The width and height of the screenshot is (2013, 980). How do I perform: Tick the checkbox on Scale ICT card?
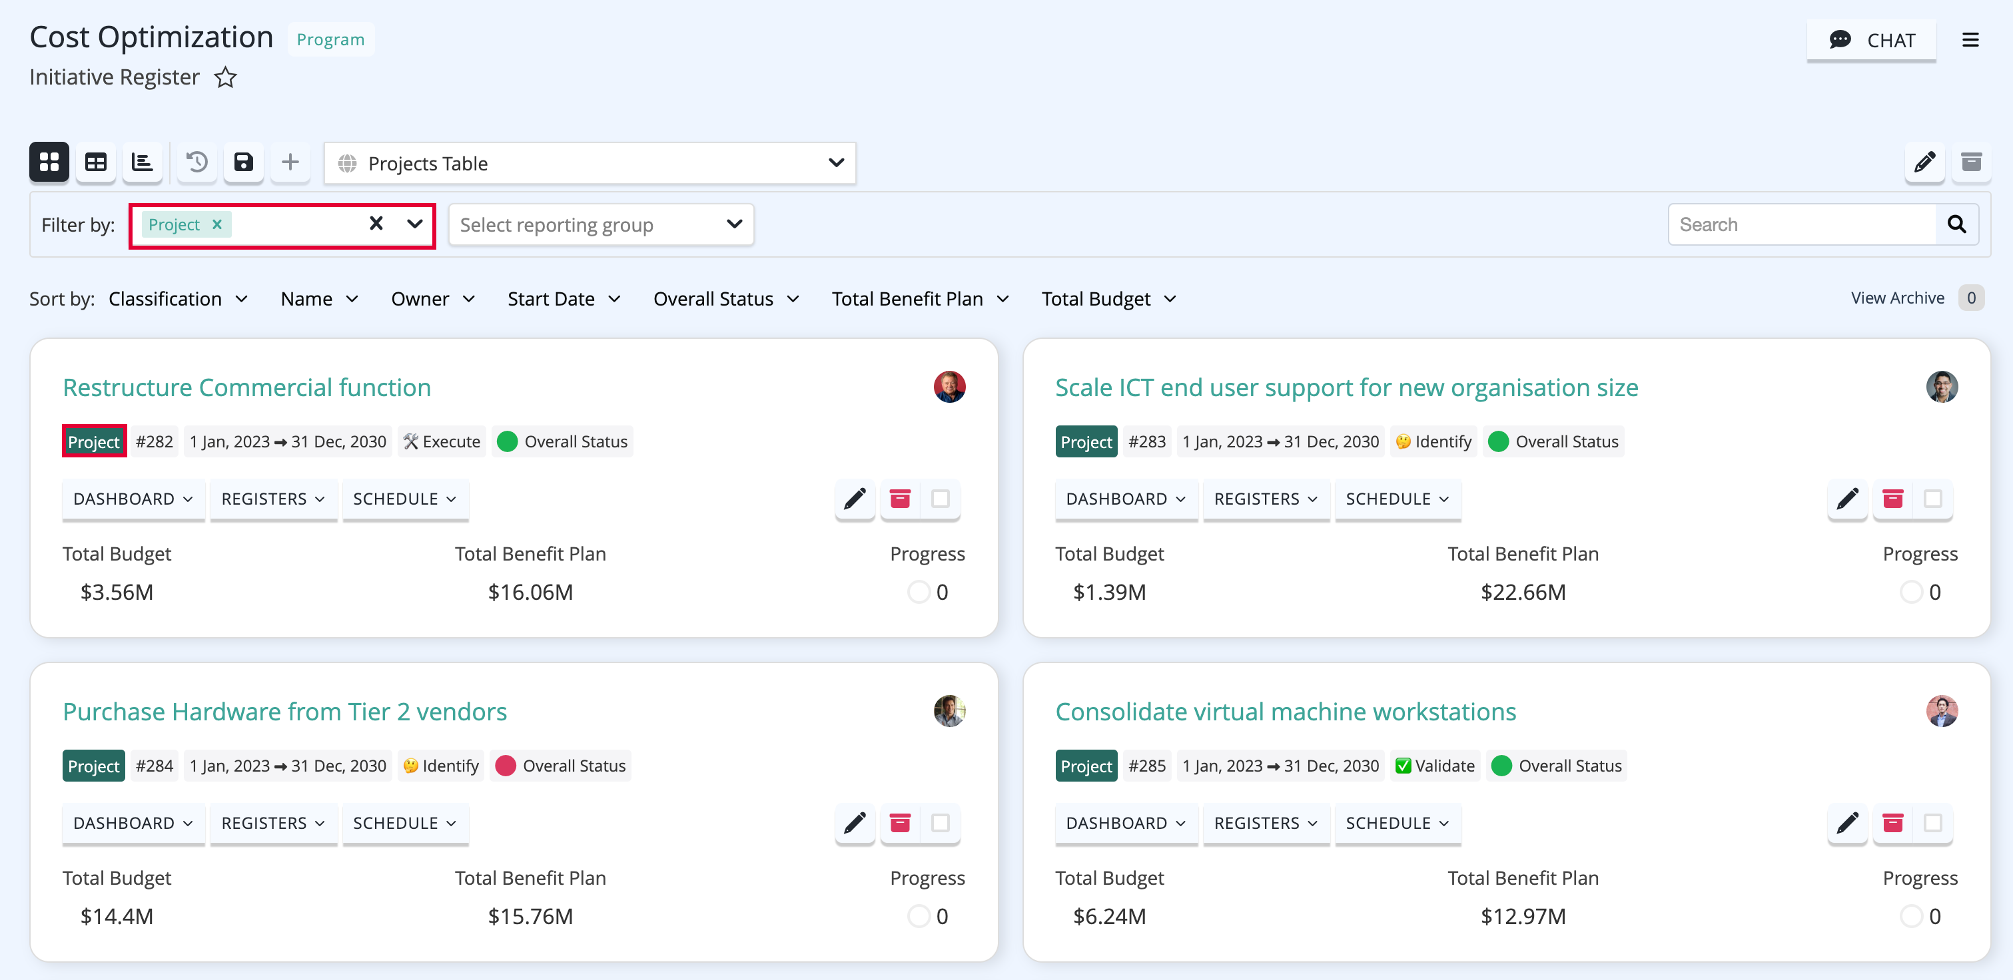coord(1933,498)
